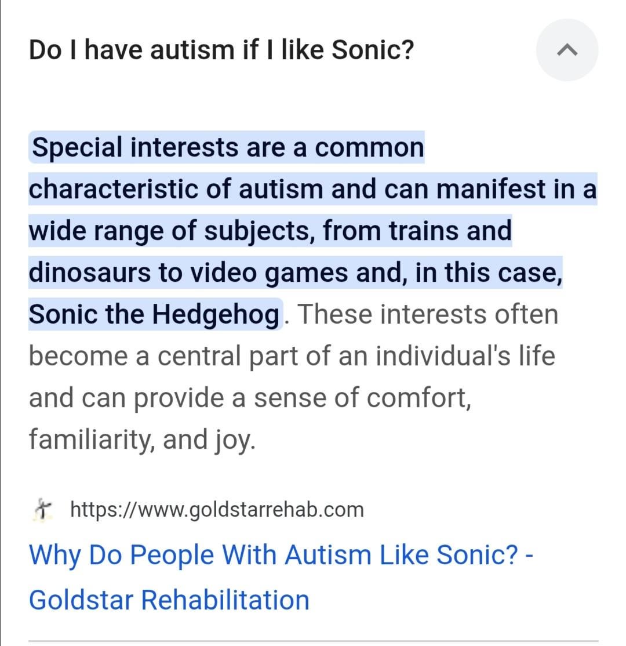Collapse the Sonic autism question answer
The width and height of the screenshot is (626, 646).
pos(567,50)
